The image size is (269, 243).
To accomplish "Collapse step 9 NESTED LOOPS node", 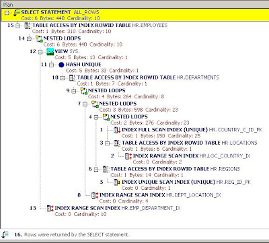I will pos(74,91).
